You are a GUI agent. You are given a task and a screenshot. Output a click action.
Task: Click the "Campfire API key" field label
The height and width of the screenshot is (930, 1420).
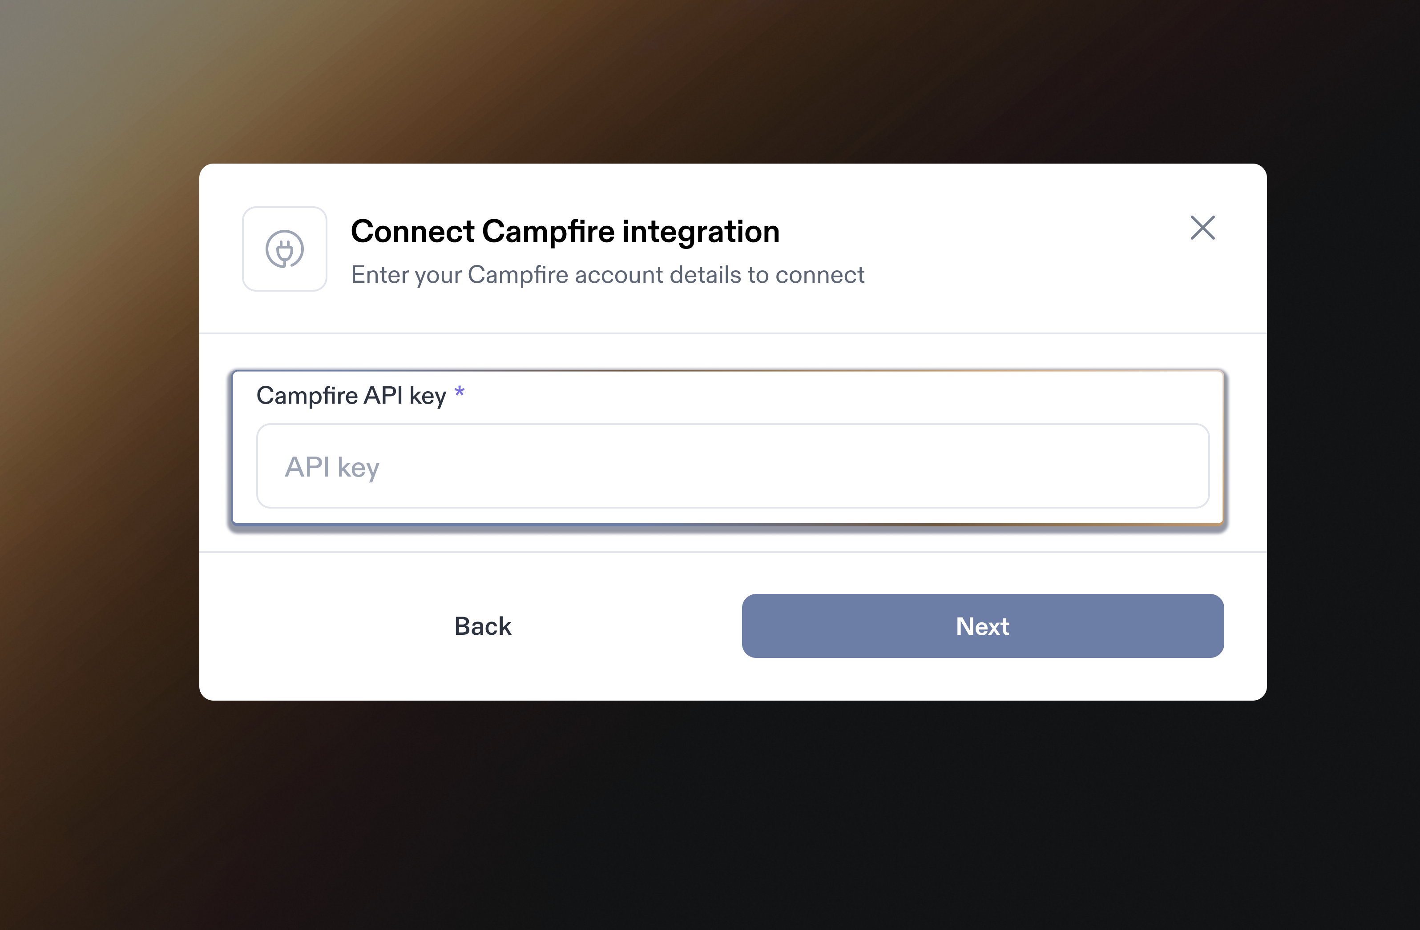(x=351, y=395)
